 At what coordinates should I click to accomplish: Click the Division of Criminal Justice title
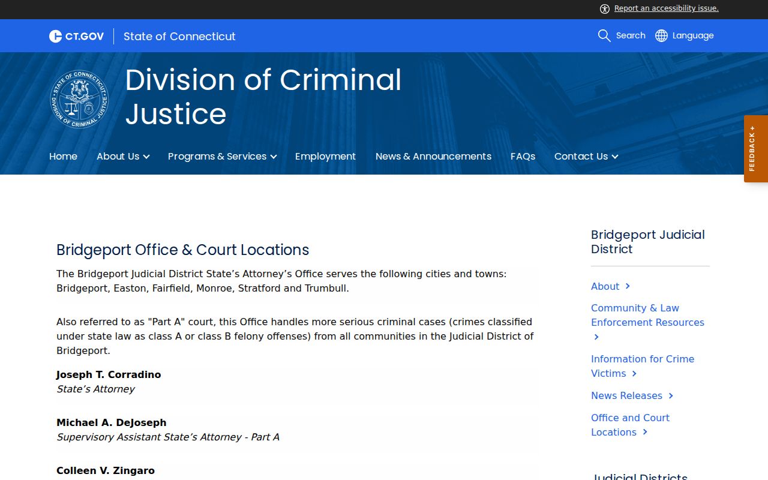click(263, 97)
